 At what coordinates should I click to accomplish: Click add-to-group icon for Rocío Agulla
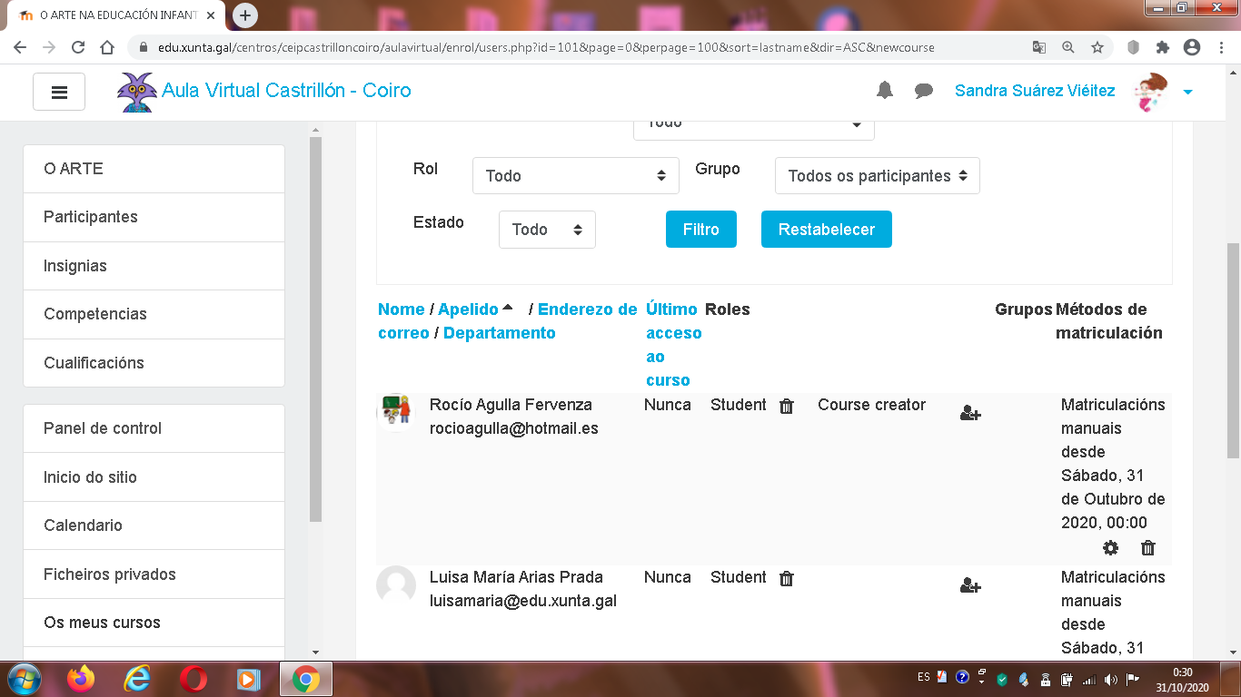click(x=970, y=414)
